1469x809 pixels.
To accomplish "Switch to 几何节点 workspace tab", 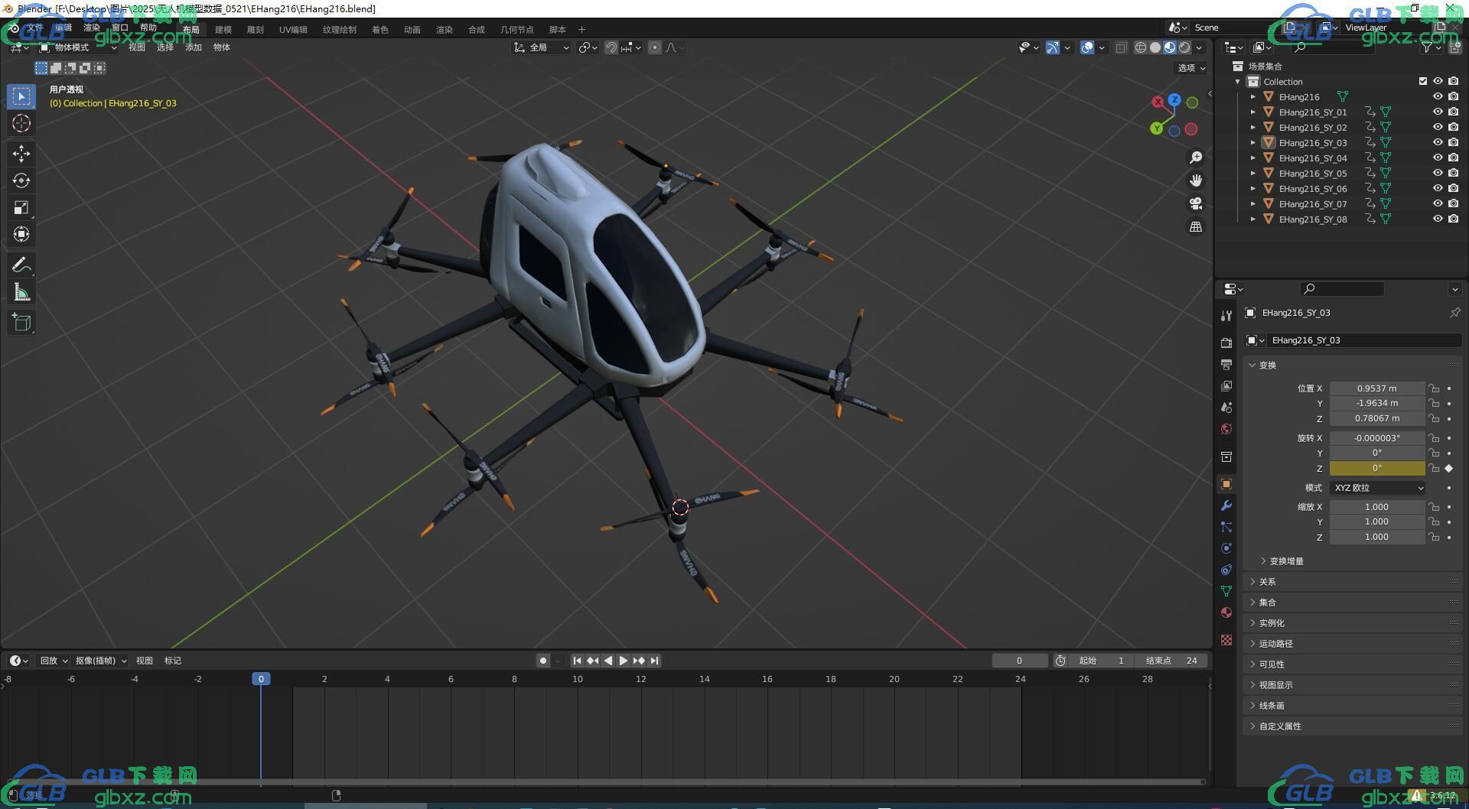I will point(516,30).
